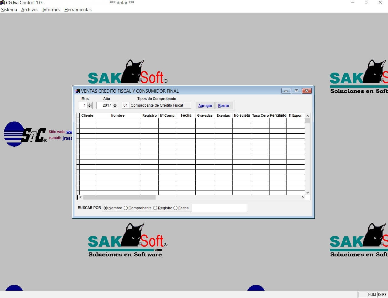
Task: Click the e-mail address link
Action: [67, 138]
